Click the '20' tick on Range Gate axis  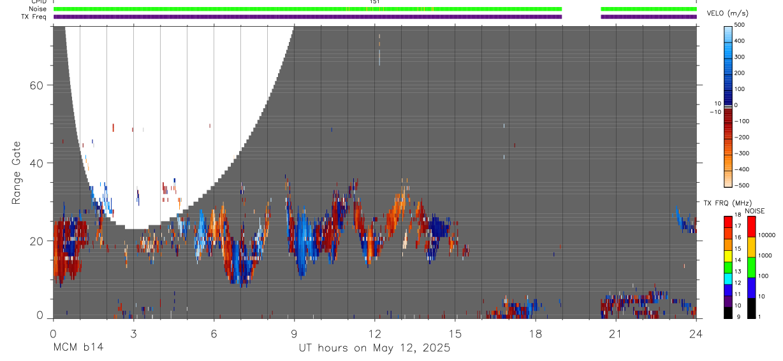tap(36, 241)
